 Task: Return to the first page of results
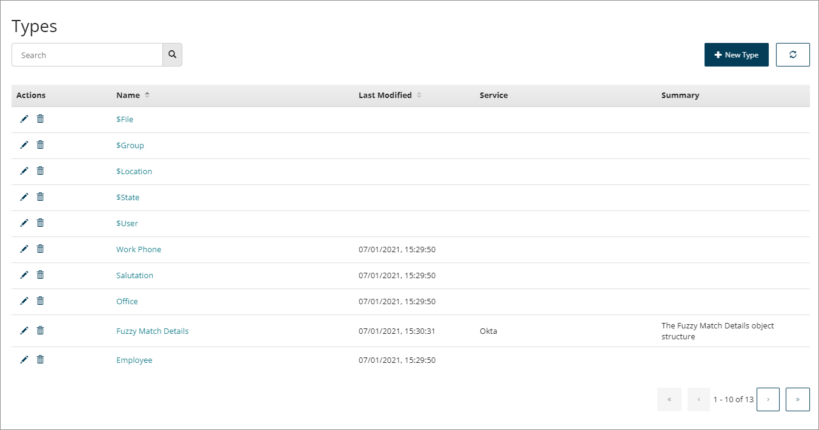(669, 399)
